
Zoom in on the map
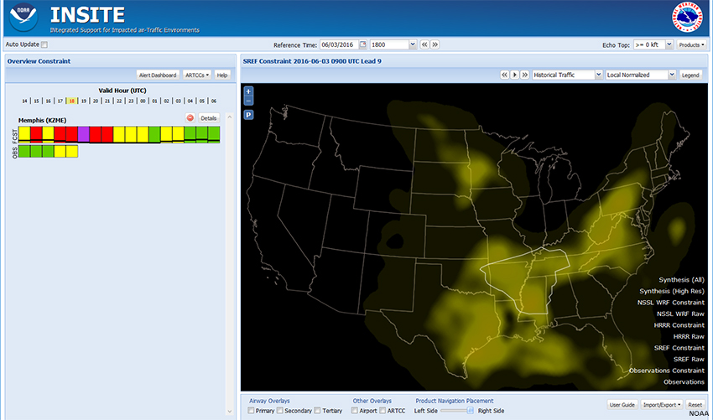click(x=248, y=91)
